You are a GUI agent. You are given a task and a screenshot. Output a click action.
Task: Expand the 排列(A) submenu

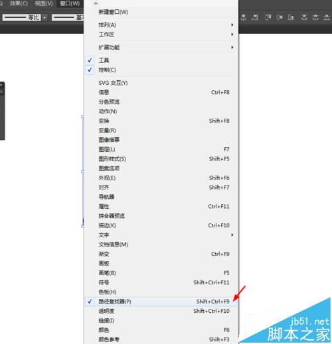(161, 25)
